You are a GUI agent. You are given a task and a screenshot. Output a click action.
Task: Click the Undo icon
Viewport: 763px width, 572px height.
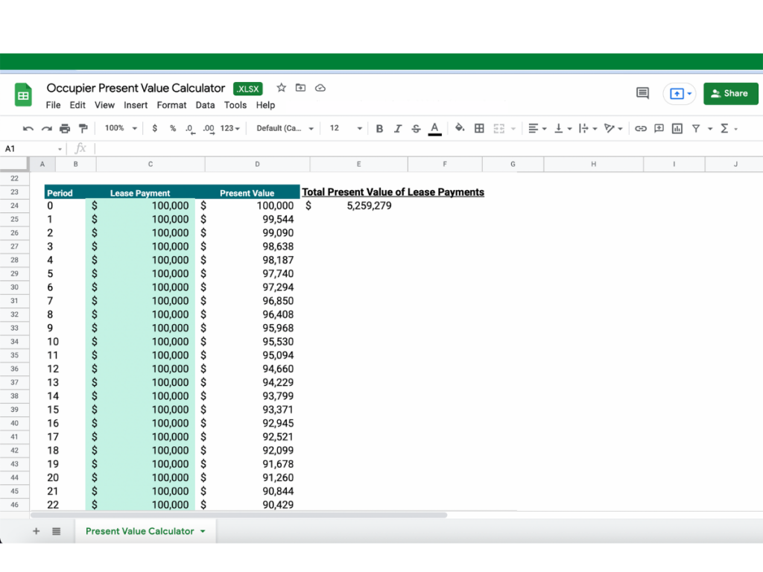click(x=28, y=129)
